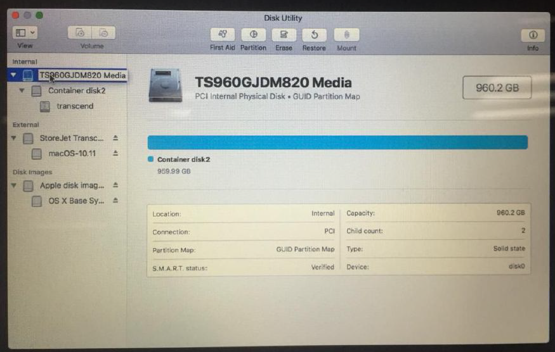Click the green zoom window button

point(39,15)
